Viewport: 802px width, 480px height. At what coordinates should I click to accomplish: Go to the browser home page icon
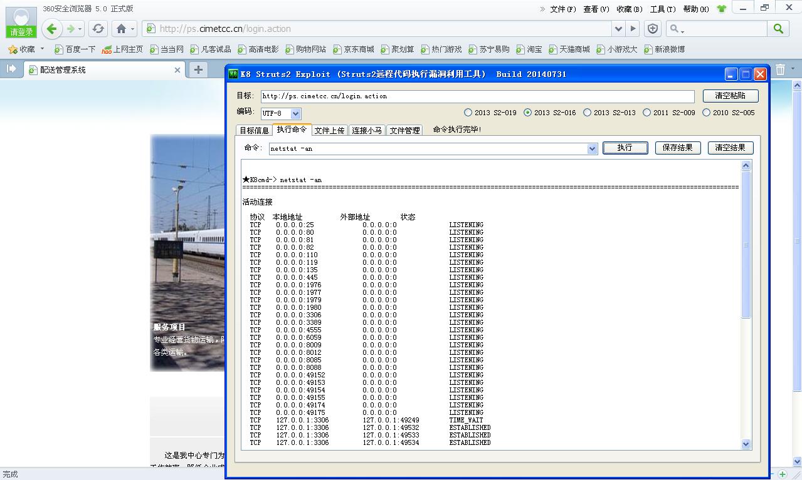[122, 29]
